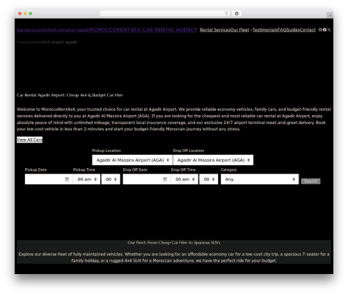Image resolution: width=348 pixels, height=295 pixels.
Task: Open Our Fleet menu item
Action: pyautogui.click(x=239, y=30)
